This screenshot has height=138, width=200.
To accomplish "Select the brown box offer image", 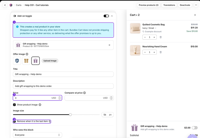I will click(x=26, y=61).
